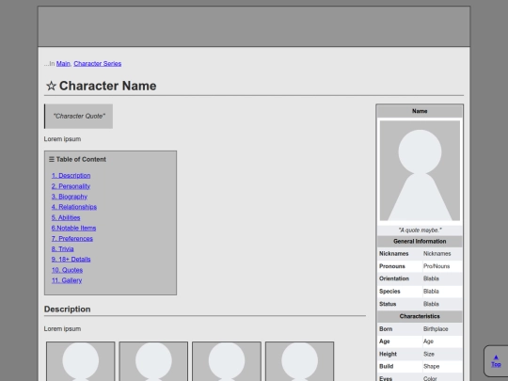
Task: Open the second gallery thumbnail under Description
Action: (153, 361)
